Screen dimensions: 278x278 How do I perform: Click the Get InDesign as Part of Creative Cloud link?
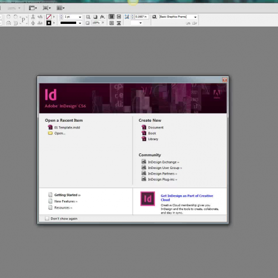(187, 198)
